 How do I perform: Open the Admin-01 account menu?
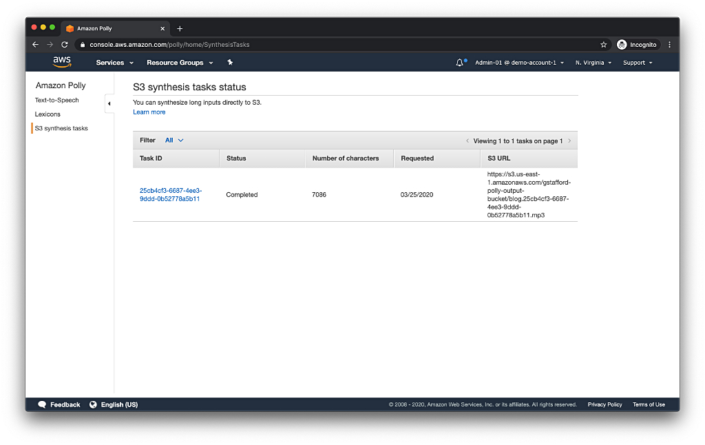519,63
